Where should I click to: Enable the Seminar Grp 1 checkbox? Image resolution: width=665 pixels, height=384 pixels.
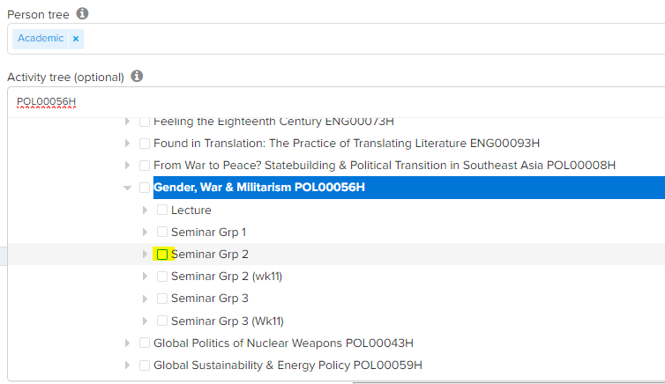(x=162, y=232)
